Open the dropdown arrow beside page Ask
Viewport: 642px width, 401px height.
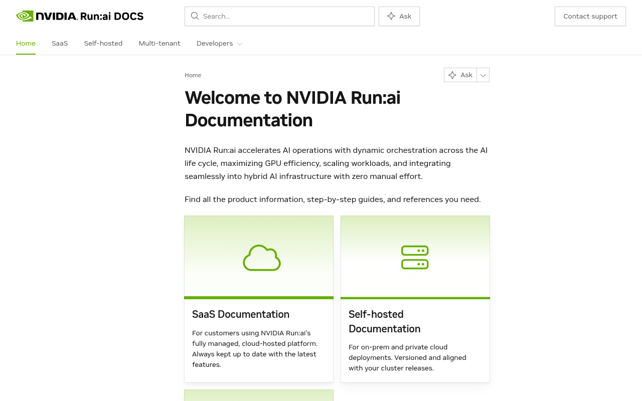483,75
